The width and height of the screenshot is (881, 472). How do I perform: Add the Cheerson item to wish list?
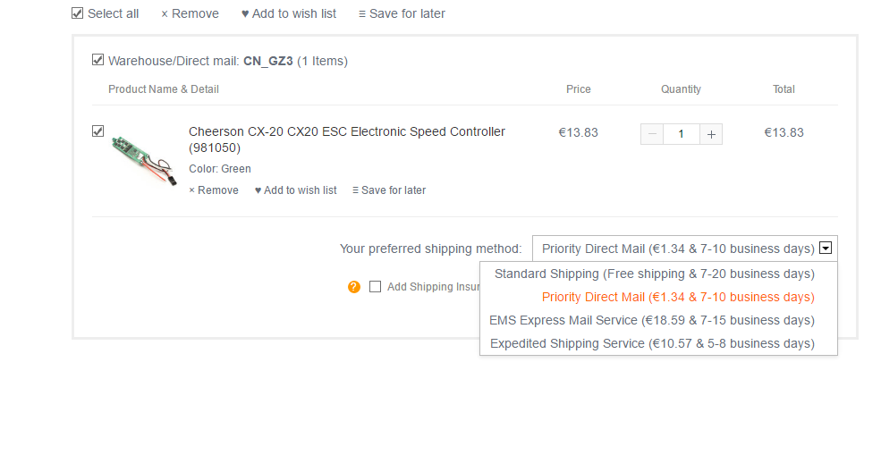pos(296,190)
